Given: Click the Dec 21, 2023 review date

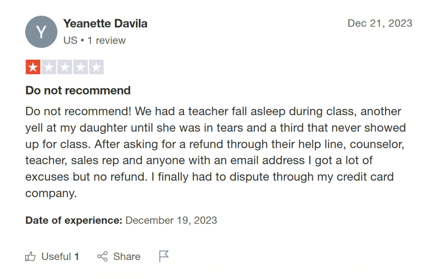Looking at the screenshot, I should [x=380, y=24].
